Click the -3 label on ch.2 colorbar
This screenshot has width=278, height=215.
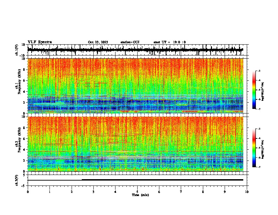pyautogui.click(x=258, y=129)
